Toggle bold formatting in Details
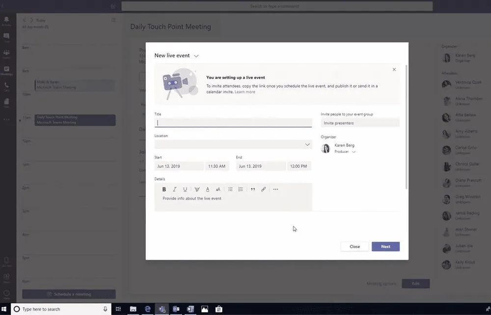 click(x=164, y=189)
